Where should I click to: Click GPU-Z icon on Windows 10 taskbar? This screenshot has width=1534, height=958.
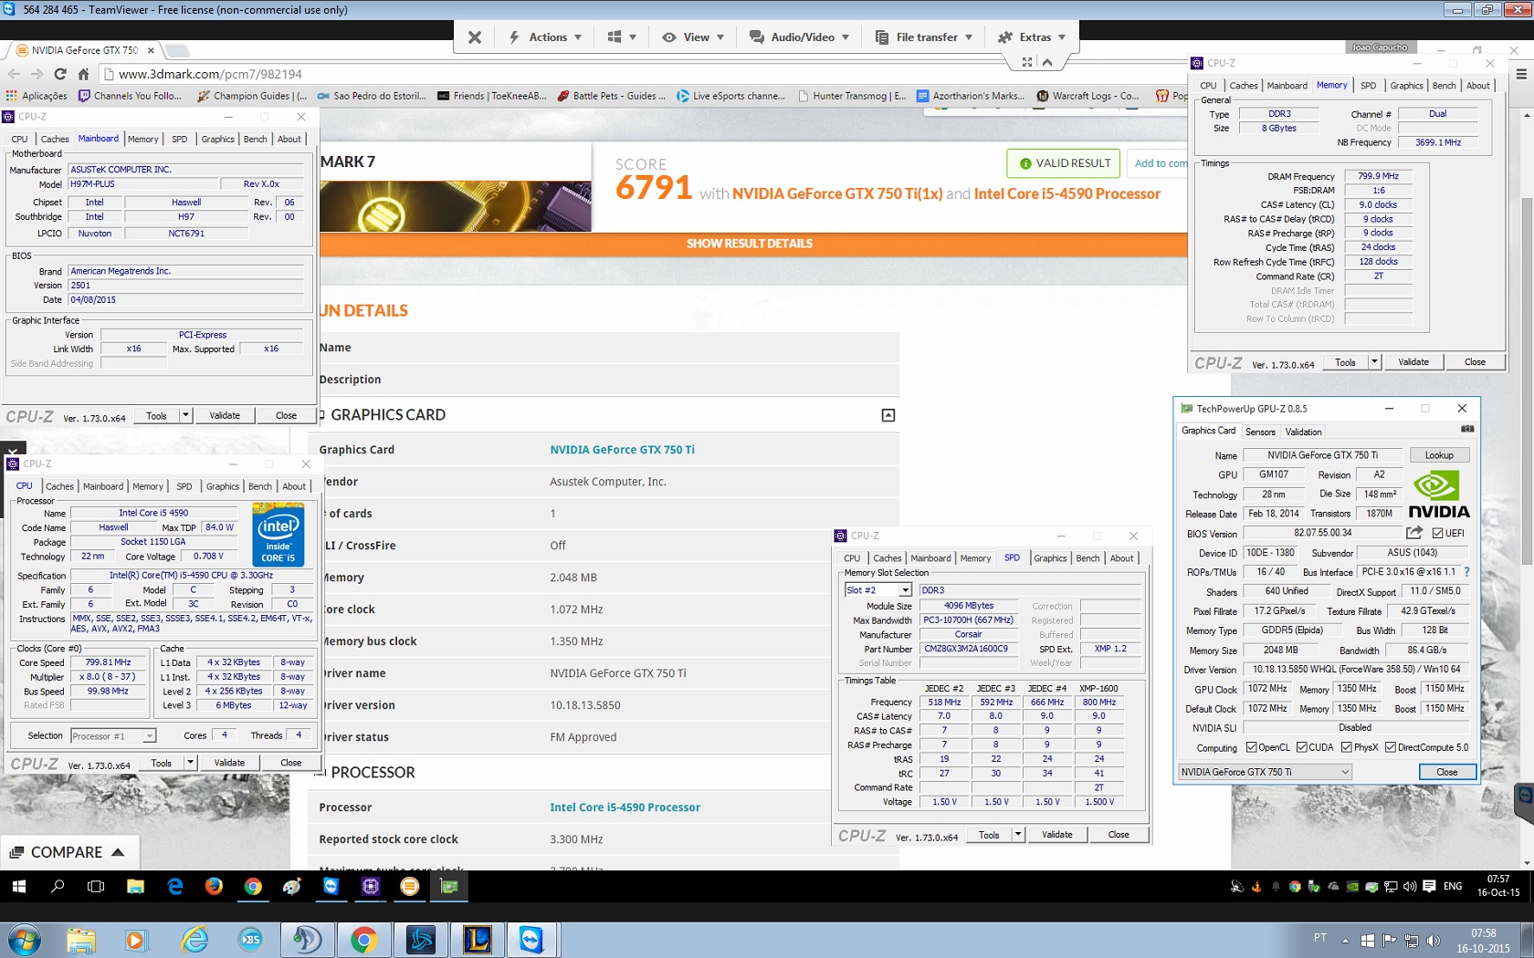tap(449, 886)
